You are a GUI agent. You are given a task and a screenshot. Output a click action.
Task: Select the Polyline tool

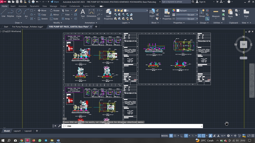click(x=10, y=13)
